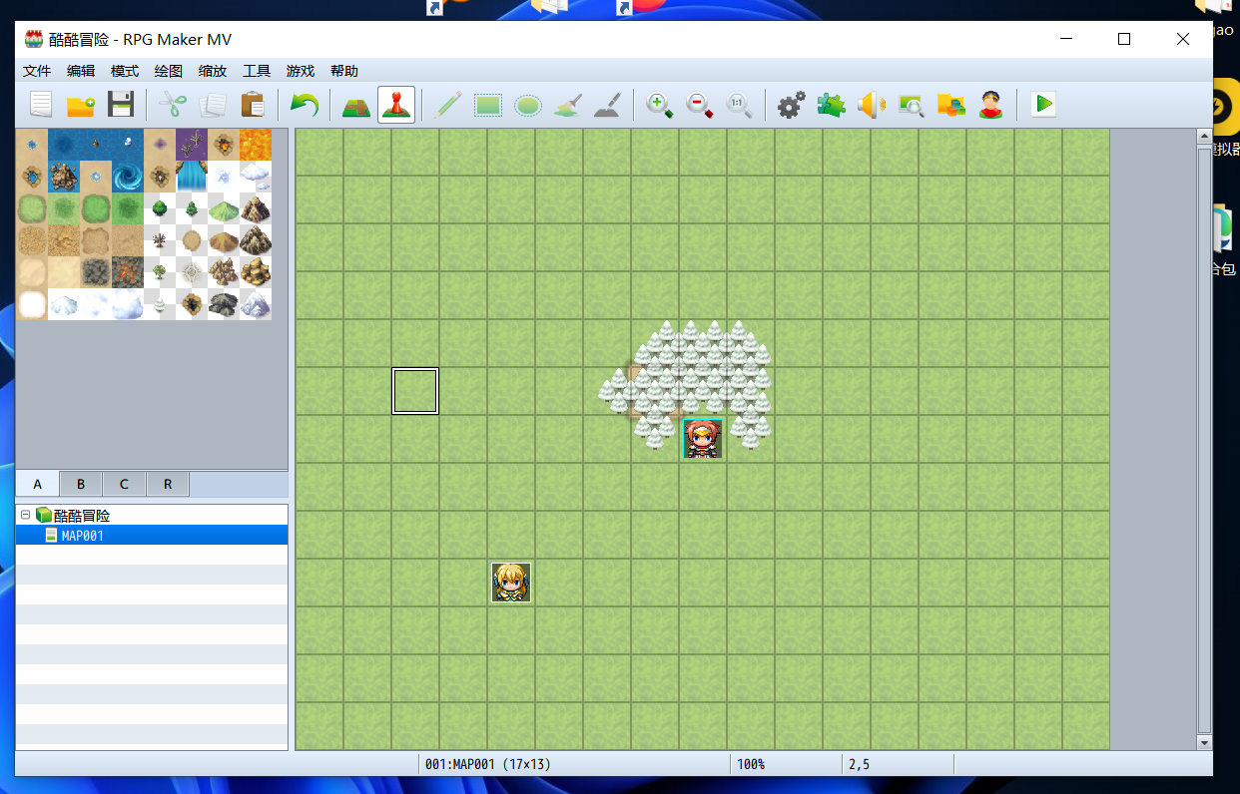Click the New Project icon
Viewport: 1240px width, 794px height.
pyautogui.click(x=41, y=104)
